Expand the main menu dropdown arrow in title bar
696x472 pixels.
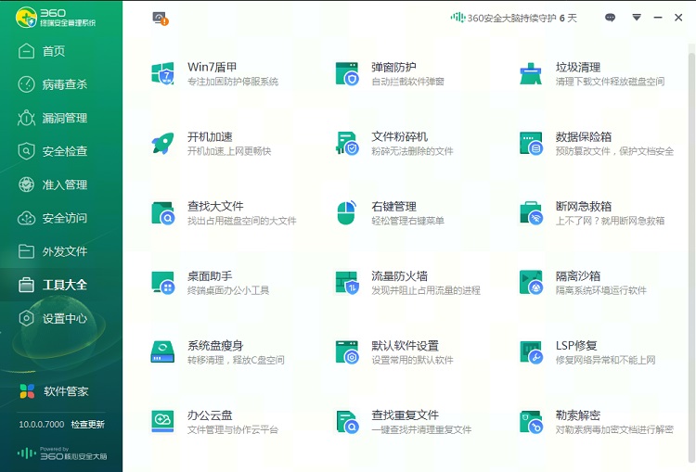pos(637,18)
